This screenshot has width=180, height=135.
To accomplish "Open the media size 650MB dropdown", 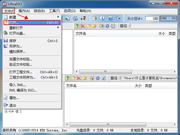I will coord(168,18).
